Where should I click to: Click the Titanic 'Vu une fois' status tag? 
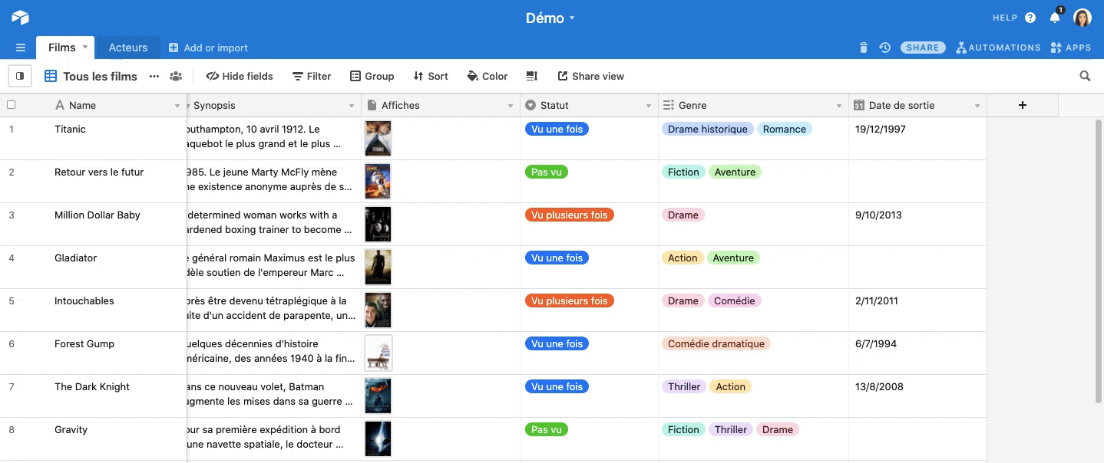coord(557,130)
